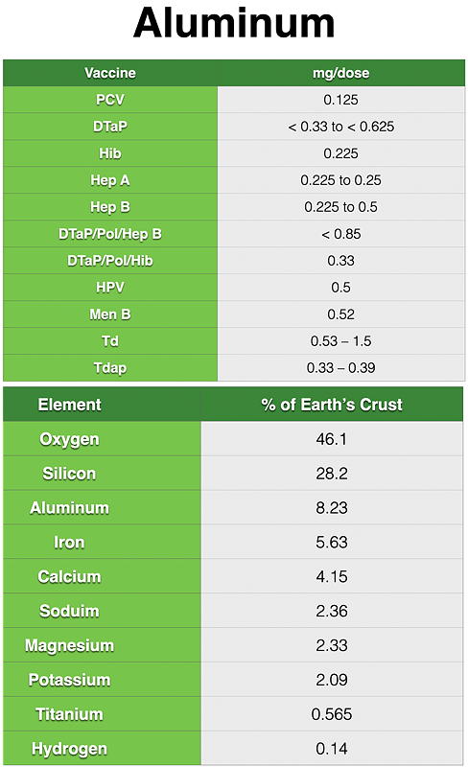Image resolution: width=468 pixels, height=767 pixels.
Task: Select the Vaccine column header
Action: pyautogui.click(x=110, y=73)
